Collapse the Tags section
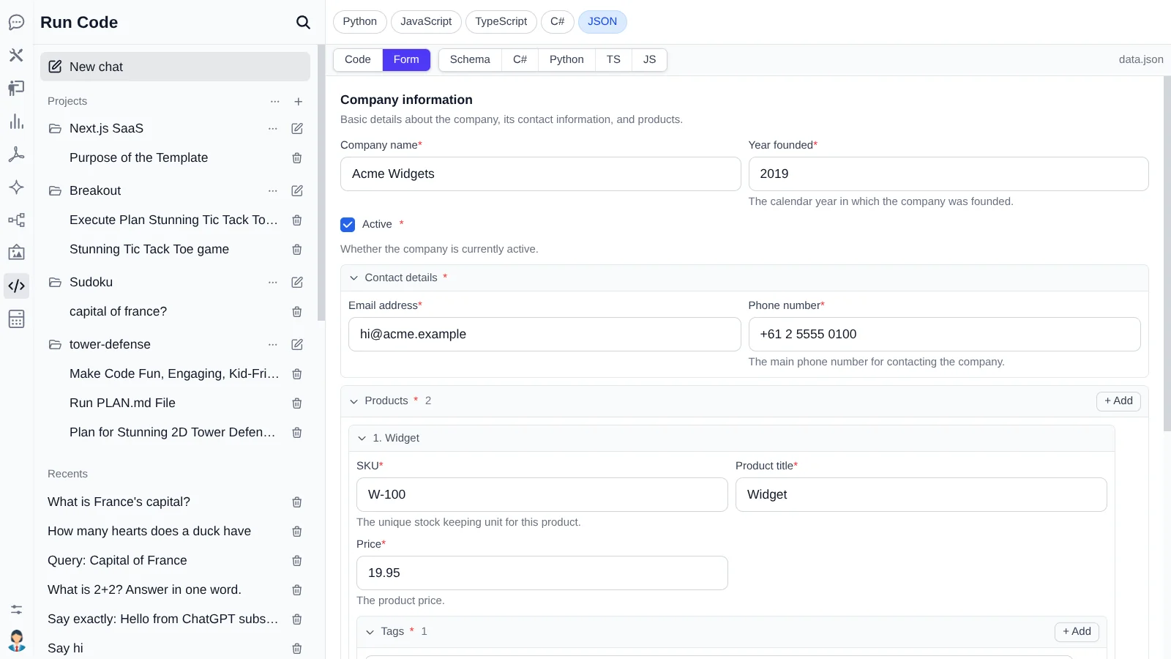 [370, 632]
